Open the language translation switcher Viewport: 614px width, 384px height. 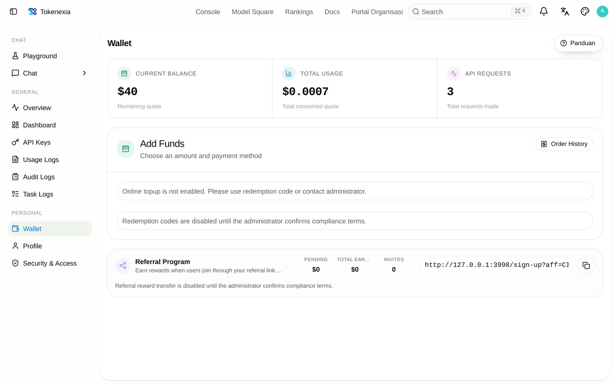(x=564, y=12)
